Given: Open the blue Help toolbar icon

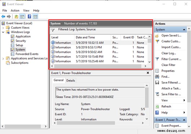Looking at the screenshot, I should (29, 17).
